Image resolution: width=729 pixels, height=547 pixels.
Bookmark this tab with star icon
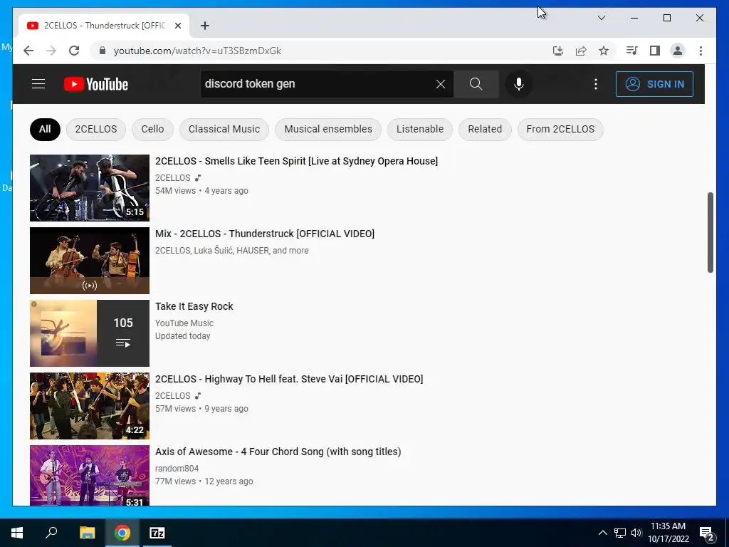click(604, 51)
